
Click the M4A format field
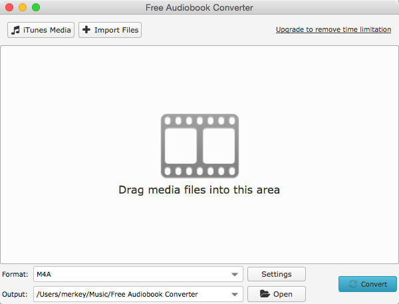pos(138,274)
